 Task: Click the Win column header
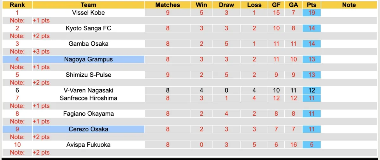coord(201,5)
